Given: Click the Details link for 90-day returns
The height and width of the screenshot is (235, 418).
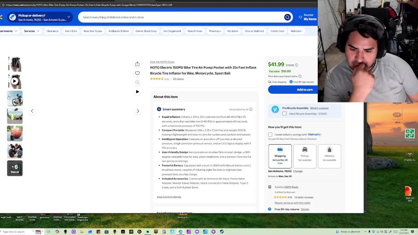Looking at the screenshot, I should point(305,209).
